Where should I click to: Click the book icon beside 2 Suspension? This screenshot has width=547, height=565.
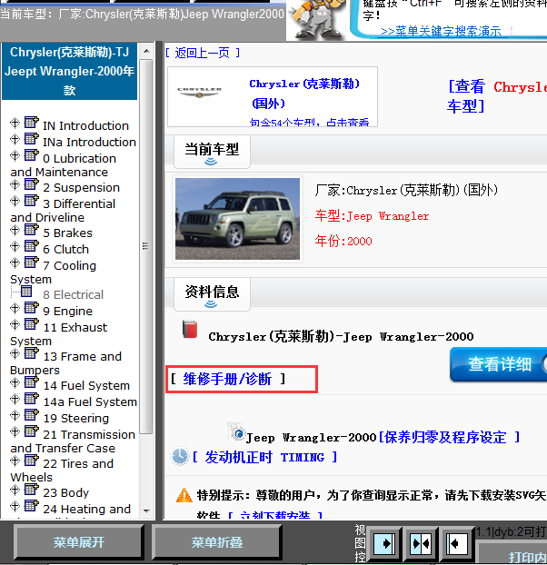pyautogui.click(x=32, y=184)
